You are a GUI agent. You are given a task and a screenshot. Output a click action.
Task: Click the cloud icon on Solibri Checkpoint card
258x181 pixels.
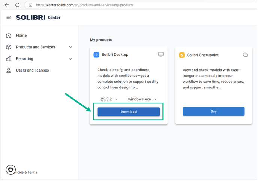[246, 55]
